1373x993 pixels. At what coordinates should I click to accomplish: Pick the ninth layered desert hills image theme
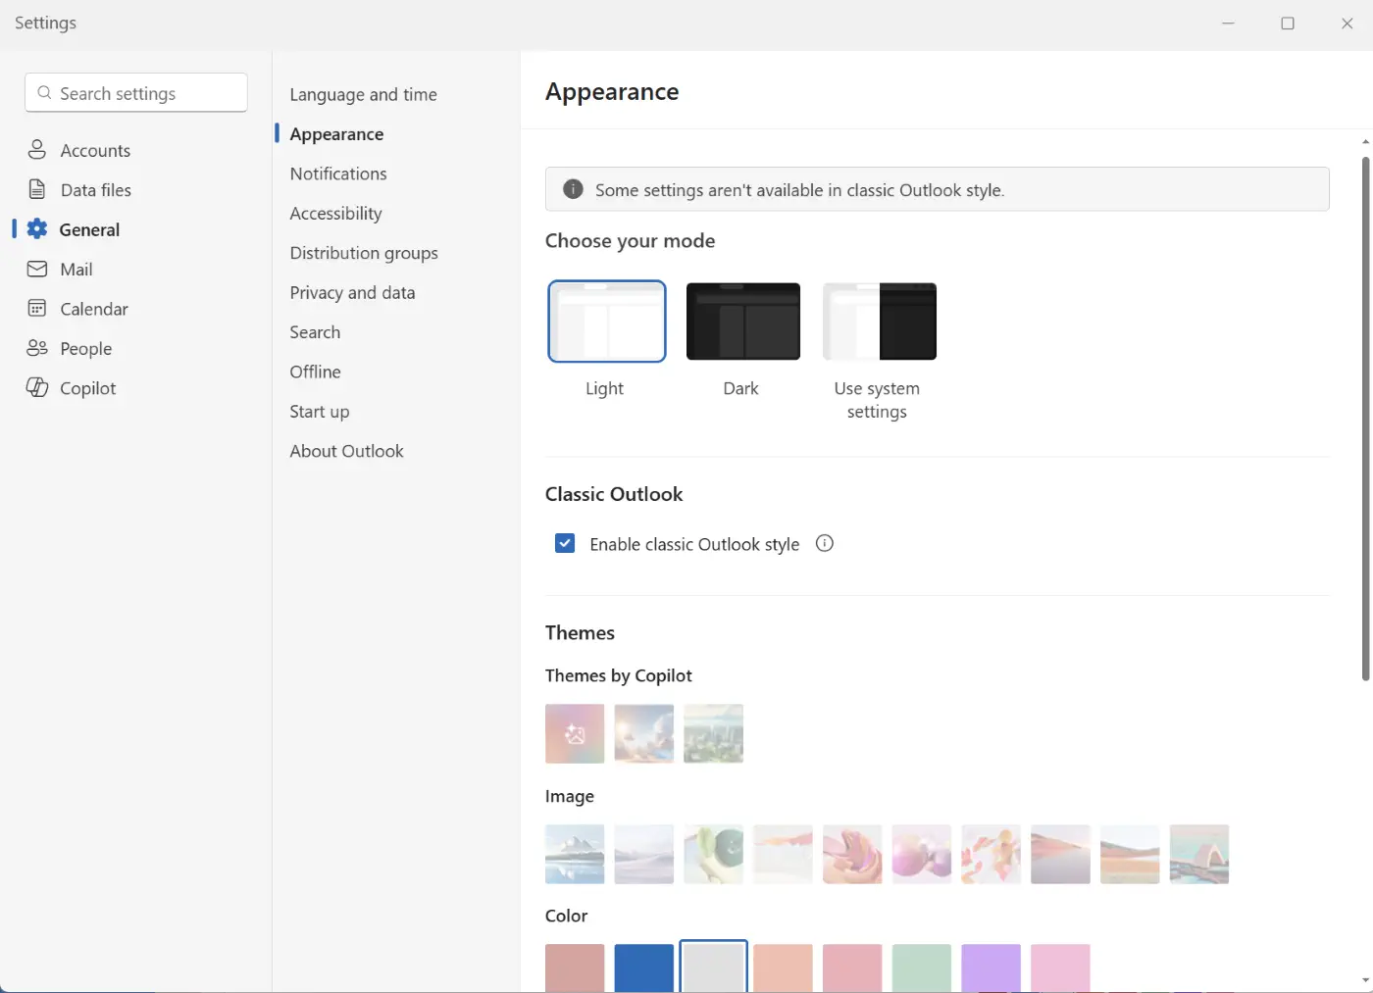(1130, 854)
